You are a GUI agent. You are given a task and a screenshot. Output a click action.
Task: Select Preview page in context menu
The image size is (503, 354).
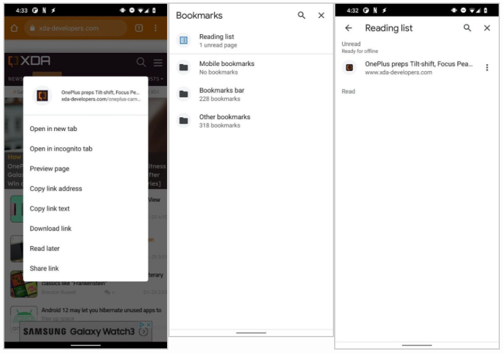pos(85,169)
